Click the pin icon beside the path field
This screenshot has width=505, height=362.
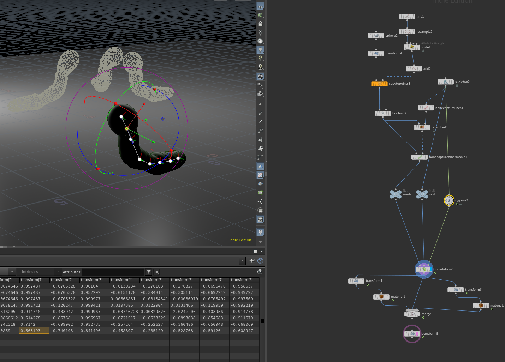(252, 261)
